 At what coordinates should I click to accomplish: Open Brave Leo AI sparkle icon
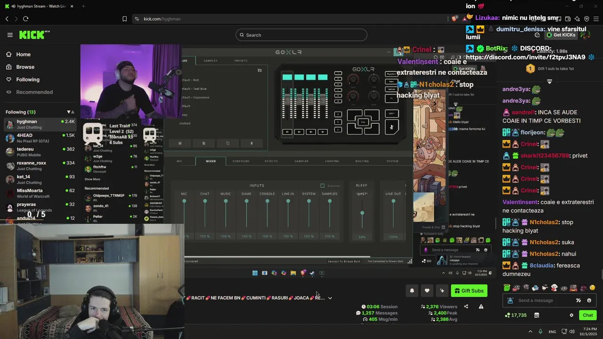tap(577, 19)
